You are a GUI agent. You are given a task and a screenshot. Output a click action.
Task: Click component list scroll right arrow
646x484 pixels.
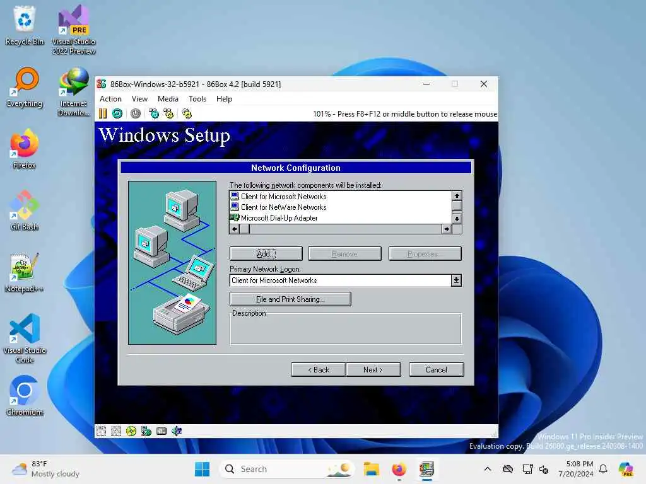click(x=447, y=229)
